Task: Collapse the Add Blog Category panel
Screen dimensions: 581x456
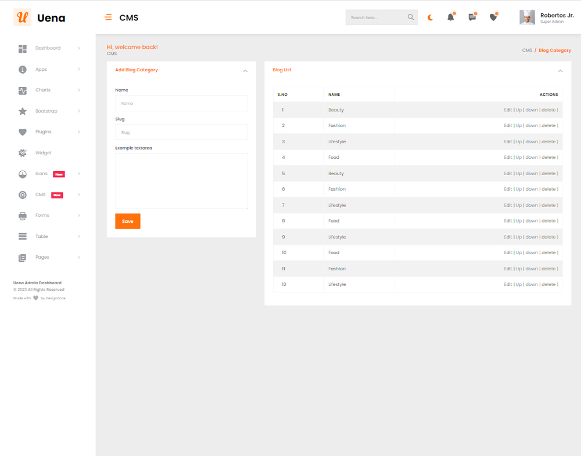Action: [245, 70]
